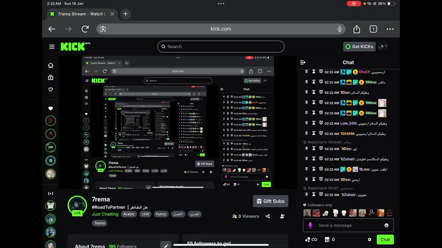The height and width of the screenshot is (248, 442).
Task: Delete 1SiHAM's message with trash icon
Action: (306, 133)
